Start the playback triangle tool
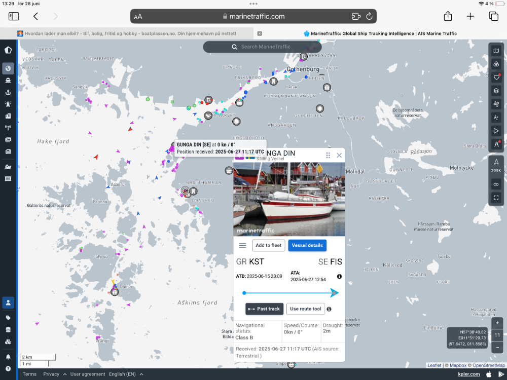The width and height of the screenshot is (507, 380). click(496, 131)
